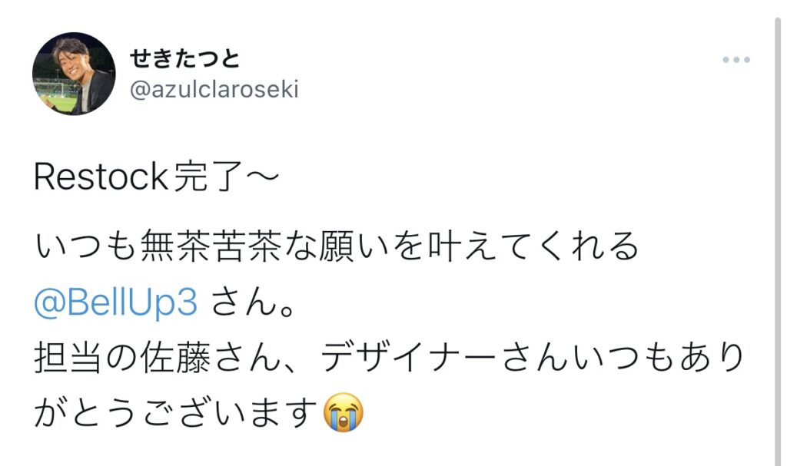This screenshot has height=466, width=787.
Task: Click the word デザイナー in the tweet
Action: coord(409,358)
